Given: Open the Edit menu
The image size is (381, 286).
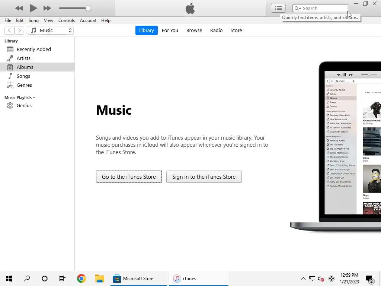Looking at the screenshot, I should pyautogui.click(x=20, y=20).
